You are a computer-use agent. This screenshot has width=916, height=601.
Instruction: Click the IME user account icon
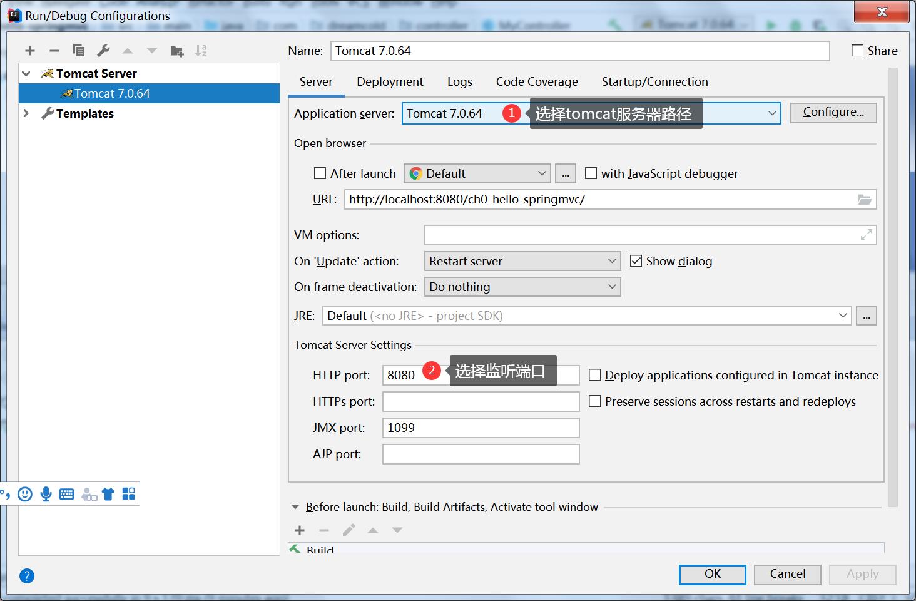[x=89, y=495]
